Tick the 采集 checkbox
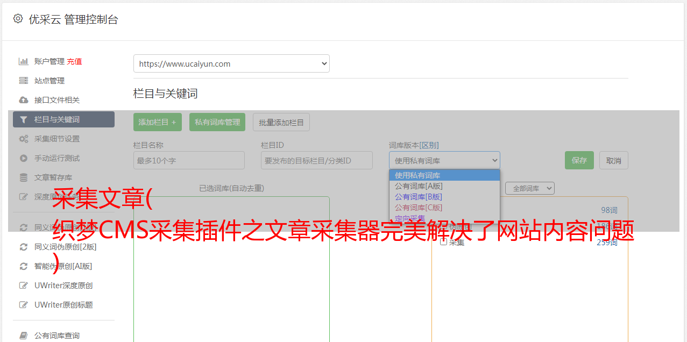Screen dimensions: 687x342 click(444, 242)
